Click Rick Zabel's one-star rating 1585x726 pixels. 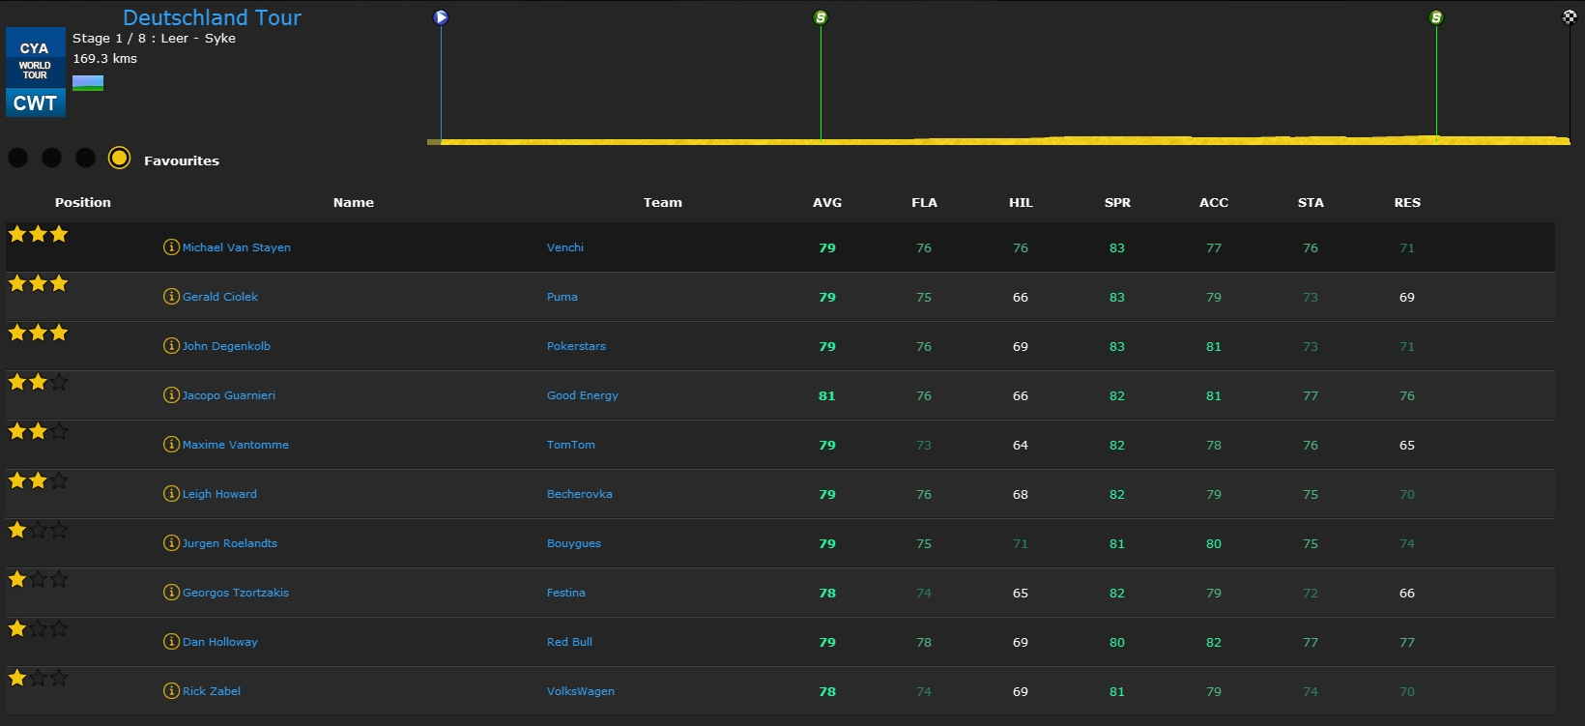pos(38,678)
